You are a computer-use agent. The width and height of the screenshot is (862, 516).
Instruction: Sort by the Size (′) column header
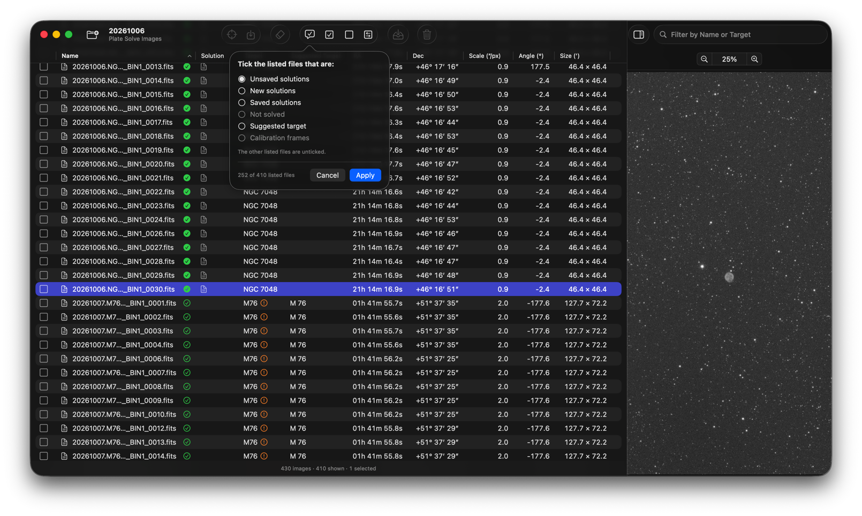570,56
